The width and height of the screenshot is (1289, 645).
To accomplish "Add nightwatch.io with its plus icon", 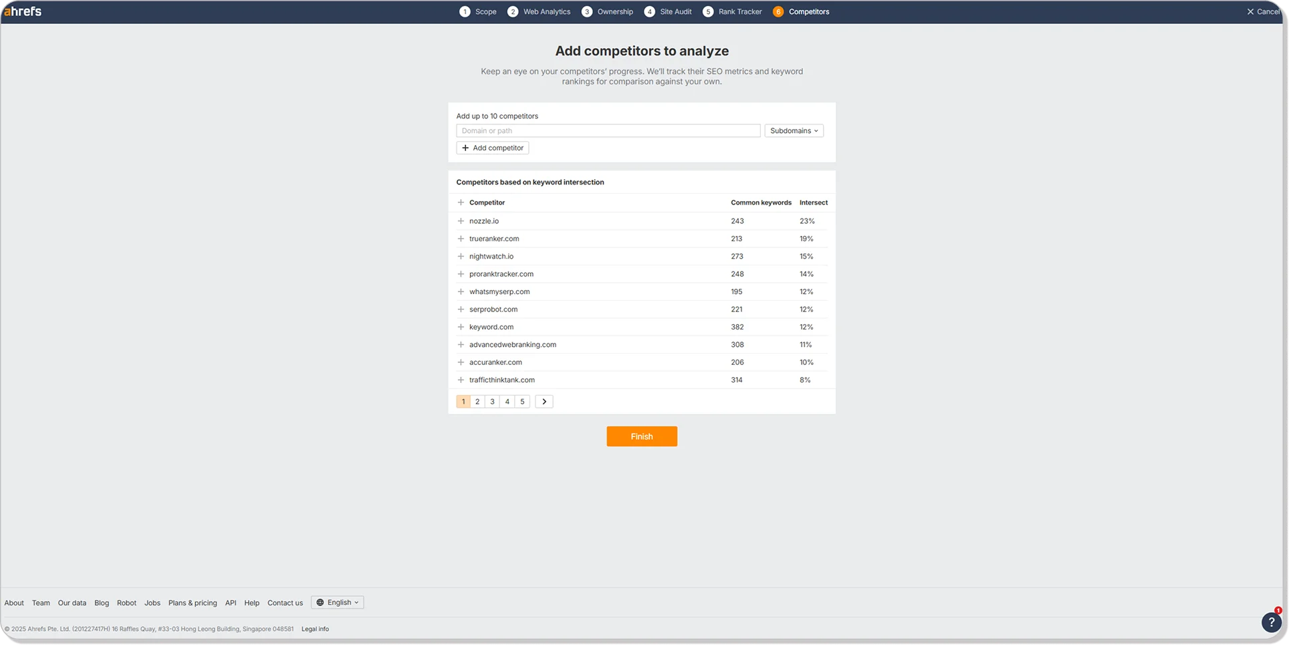I will (461, 256).
